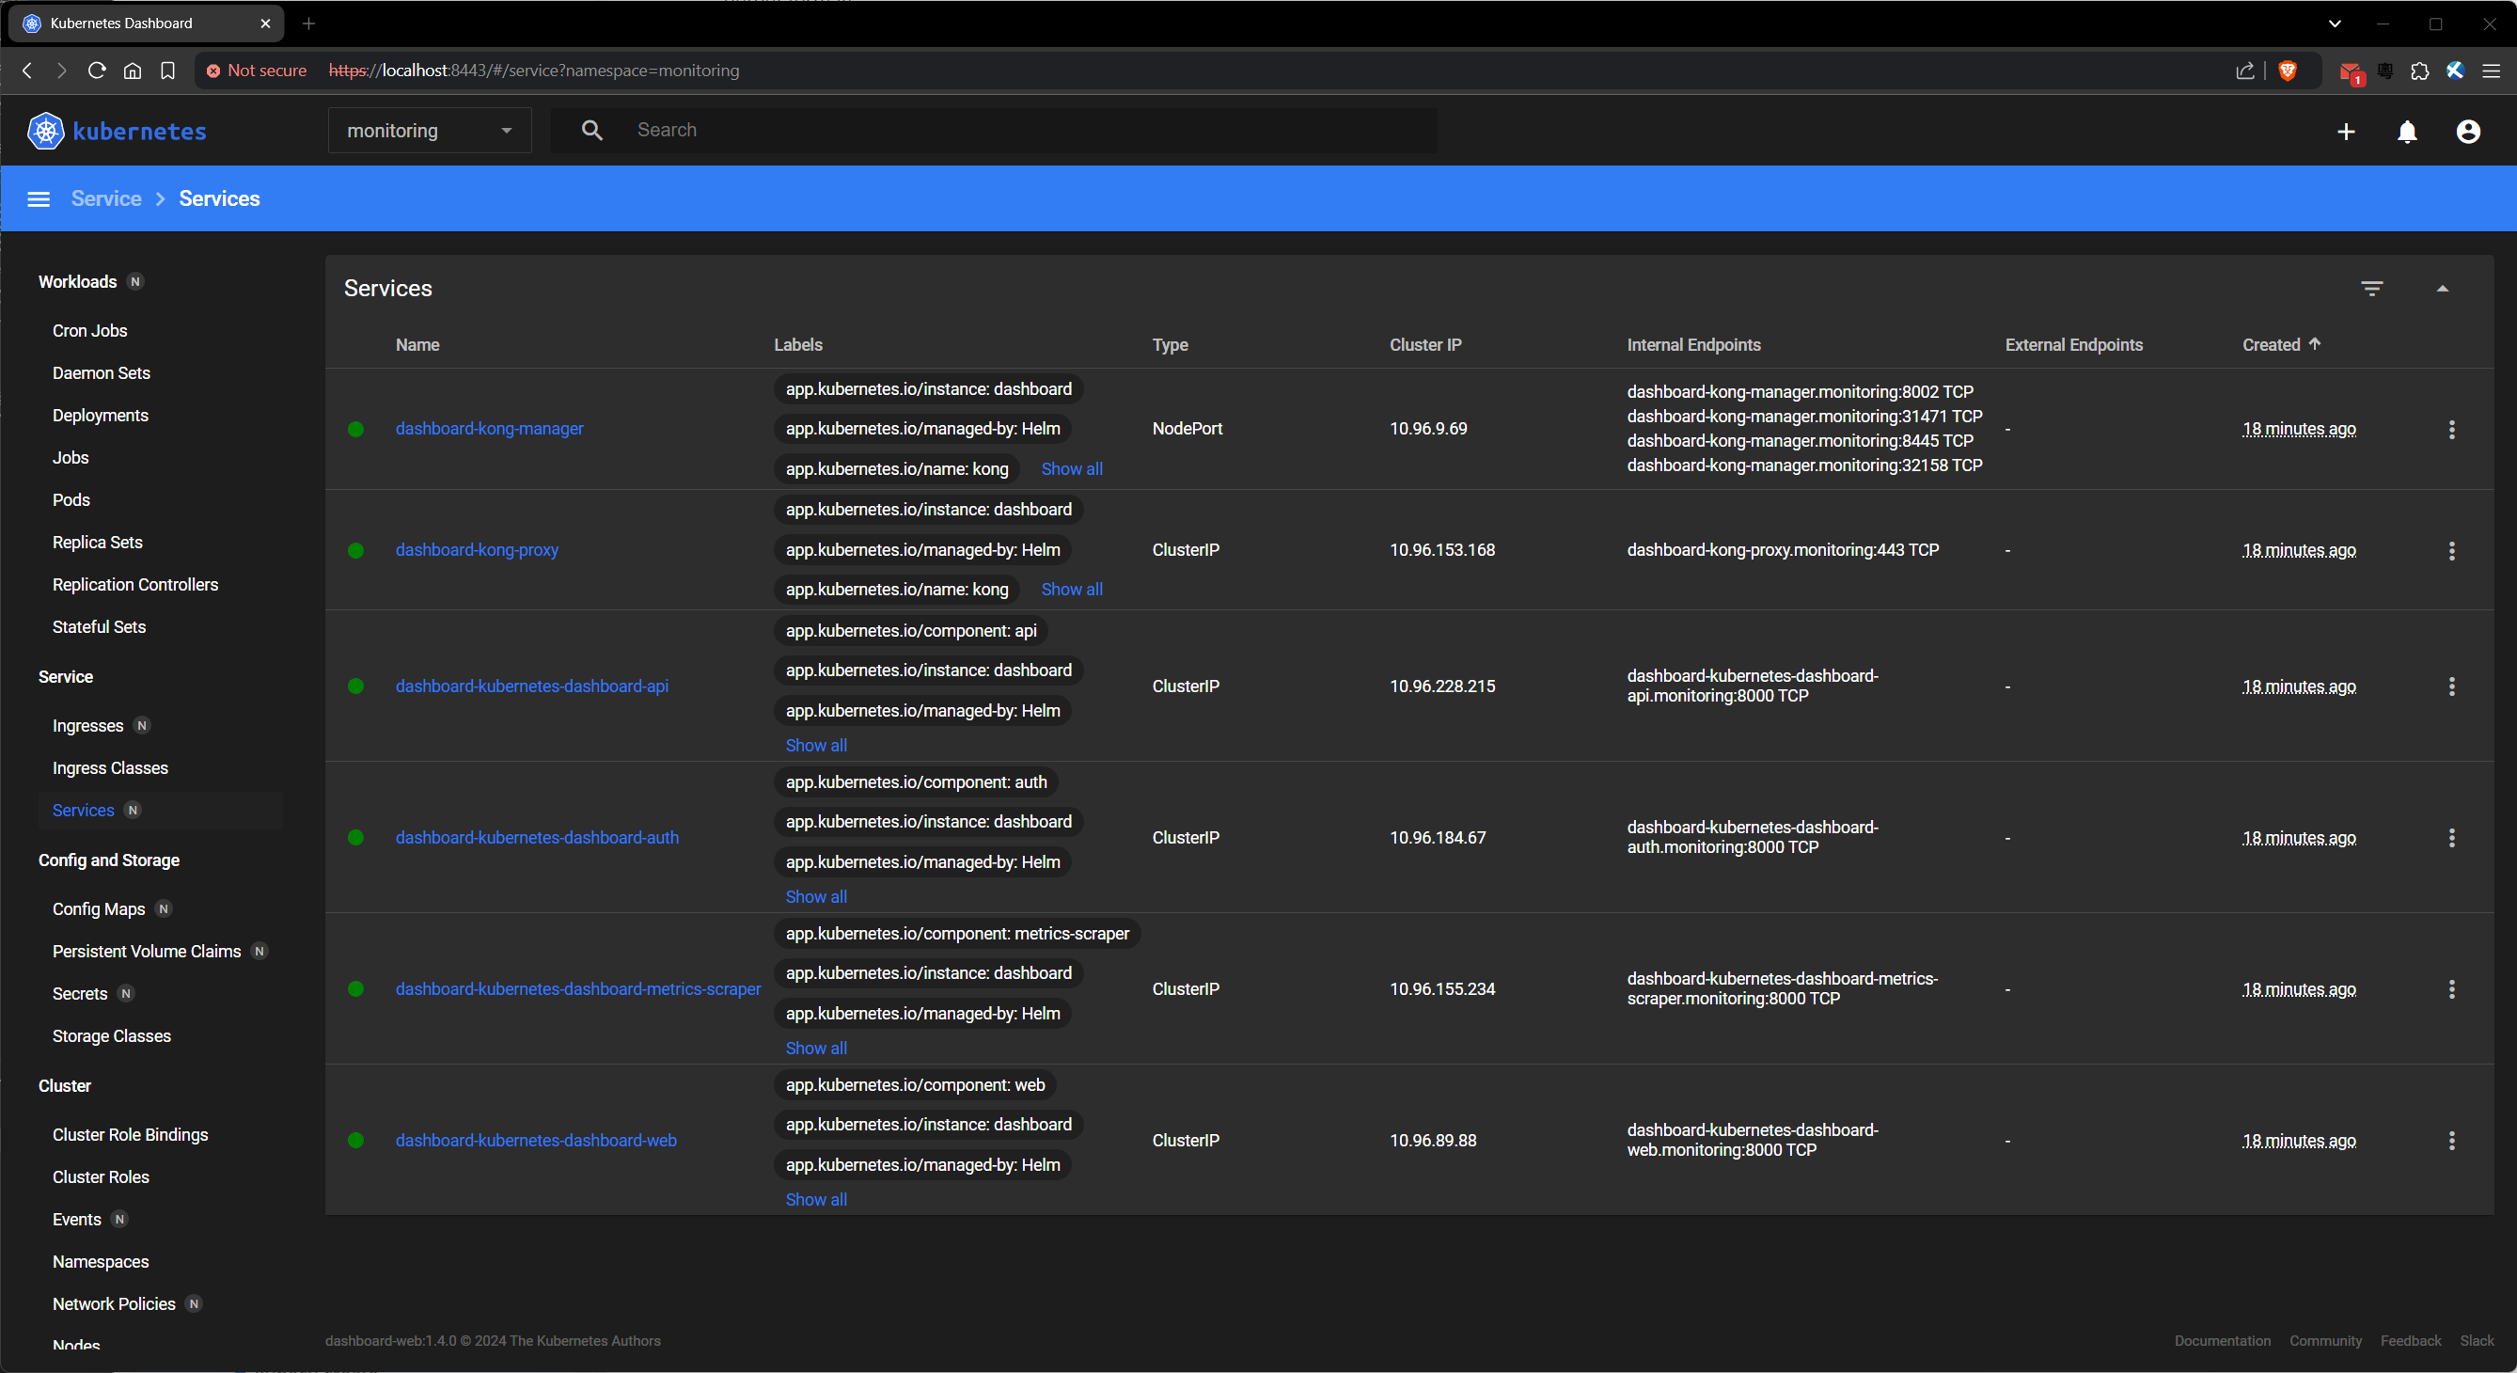2517x1373 pixels.
Task: Open actions menu for dashboard-kubernetes-dashboard-auth
Action: 2451,838
